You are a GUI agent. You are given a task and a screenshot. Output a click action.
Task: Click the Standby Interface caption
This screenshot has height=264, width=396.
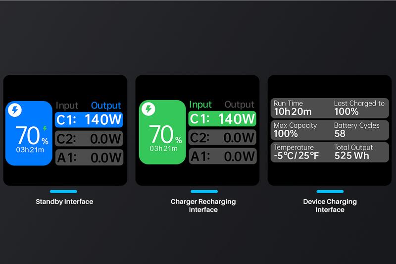pyautogui.click(x=64, y=202)
